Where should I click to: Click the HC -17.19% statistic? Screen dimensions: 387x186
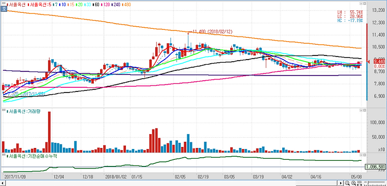[350, 20]
